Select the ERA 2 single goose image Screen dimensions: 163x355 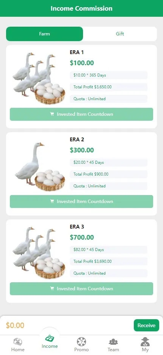40,167
